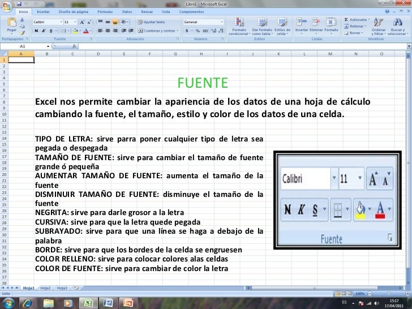Toggle Combinar y centrar in ribbon
412x309 pixels.
[158, 31]
